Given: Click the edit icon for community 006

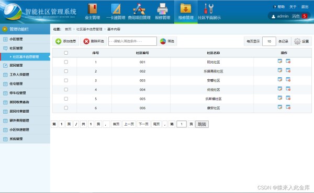Looking at the screenshot, I should [280, 107].
